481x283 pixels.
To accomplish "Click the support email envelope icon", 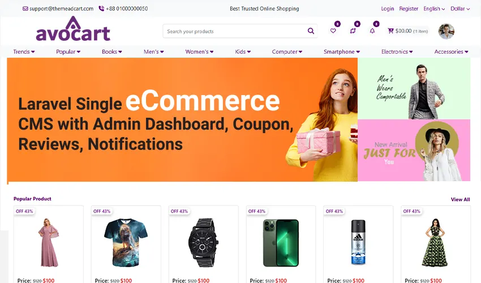I will coord(25,8).
